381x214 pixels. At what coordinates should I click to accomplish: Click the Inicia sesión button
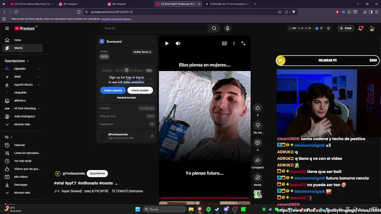tap(140, 90)
